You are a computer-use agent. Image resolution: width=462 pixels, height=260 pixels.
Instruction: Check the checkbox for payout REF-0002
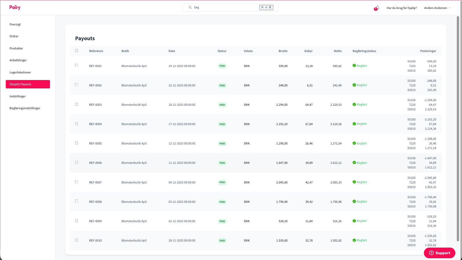pos(77,85)
